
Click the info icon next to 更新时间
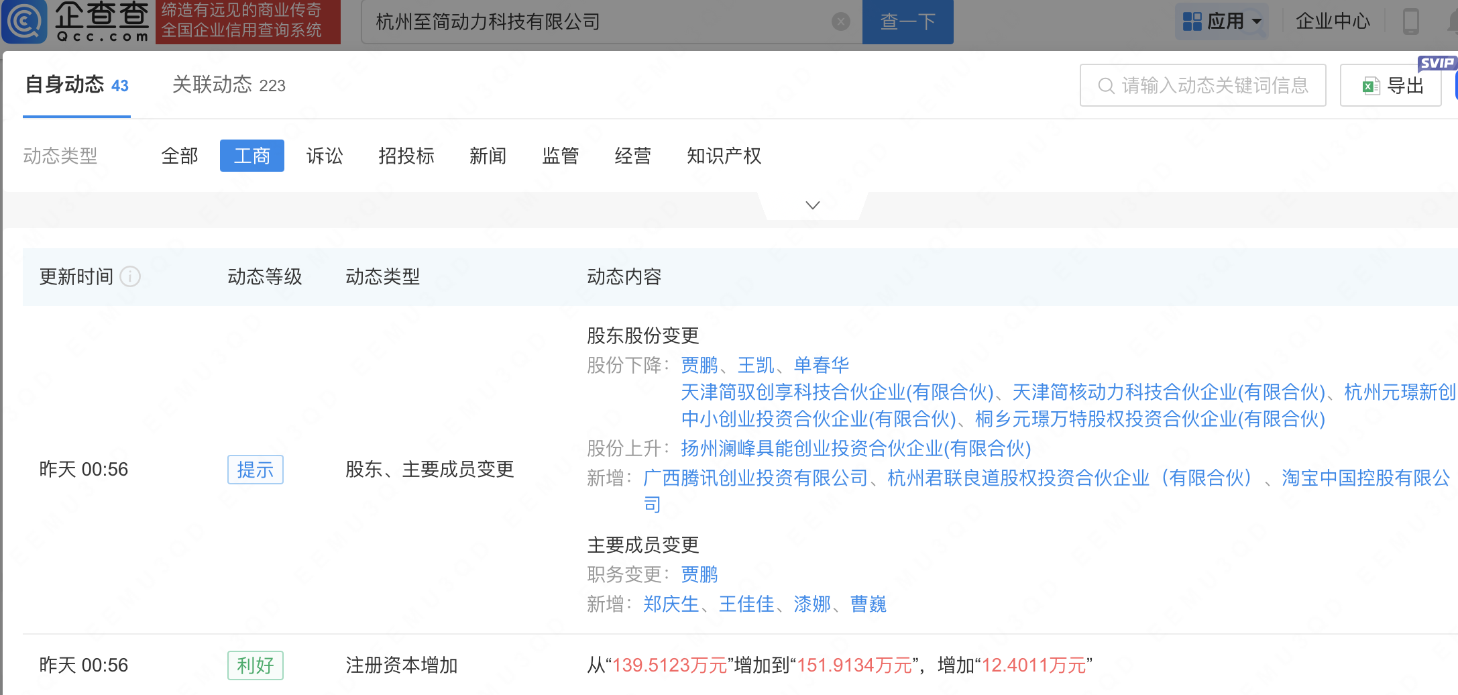tap(130, 276)
